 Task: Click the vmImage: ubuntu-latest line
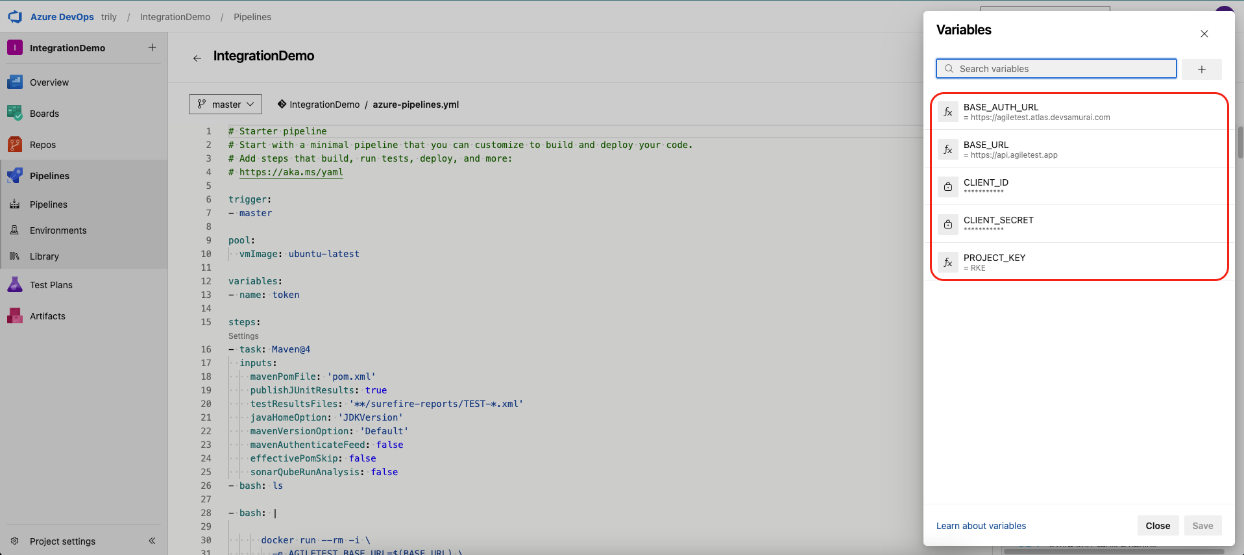coord(299,254)
